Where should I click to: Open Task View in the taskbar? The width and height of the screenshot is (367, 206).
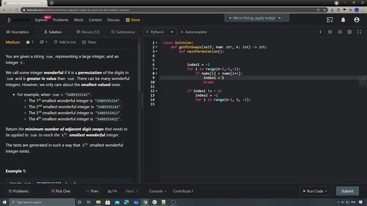click(89, 202)
